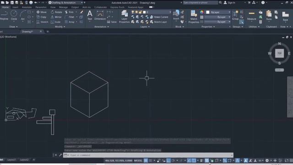
Task: Click the white ByLayer color swatch
Action: point(207,12)
